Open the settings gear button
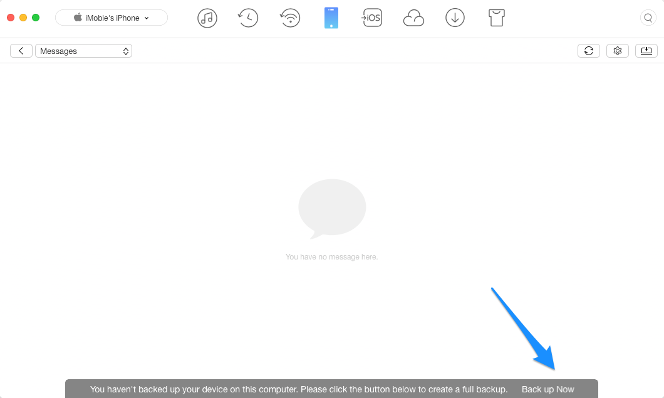Screen dimensions: 664x398 point(618,51)
